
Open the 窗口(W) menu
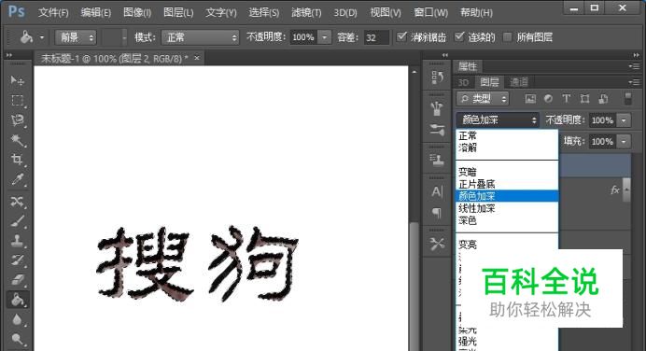pos(431,13)
